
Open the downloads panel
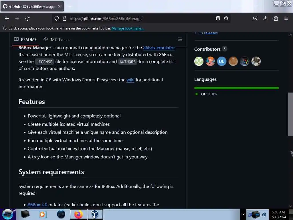265,18
